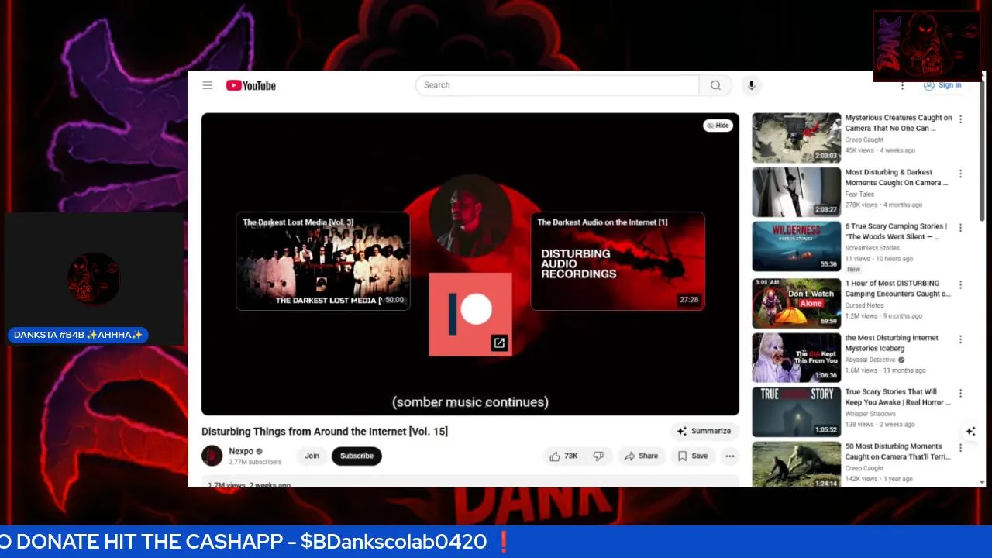Viewport: 992px width, 558px height.
Task: Click Whisper Shadows channel name
Action: click(870, 414)
